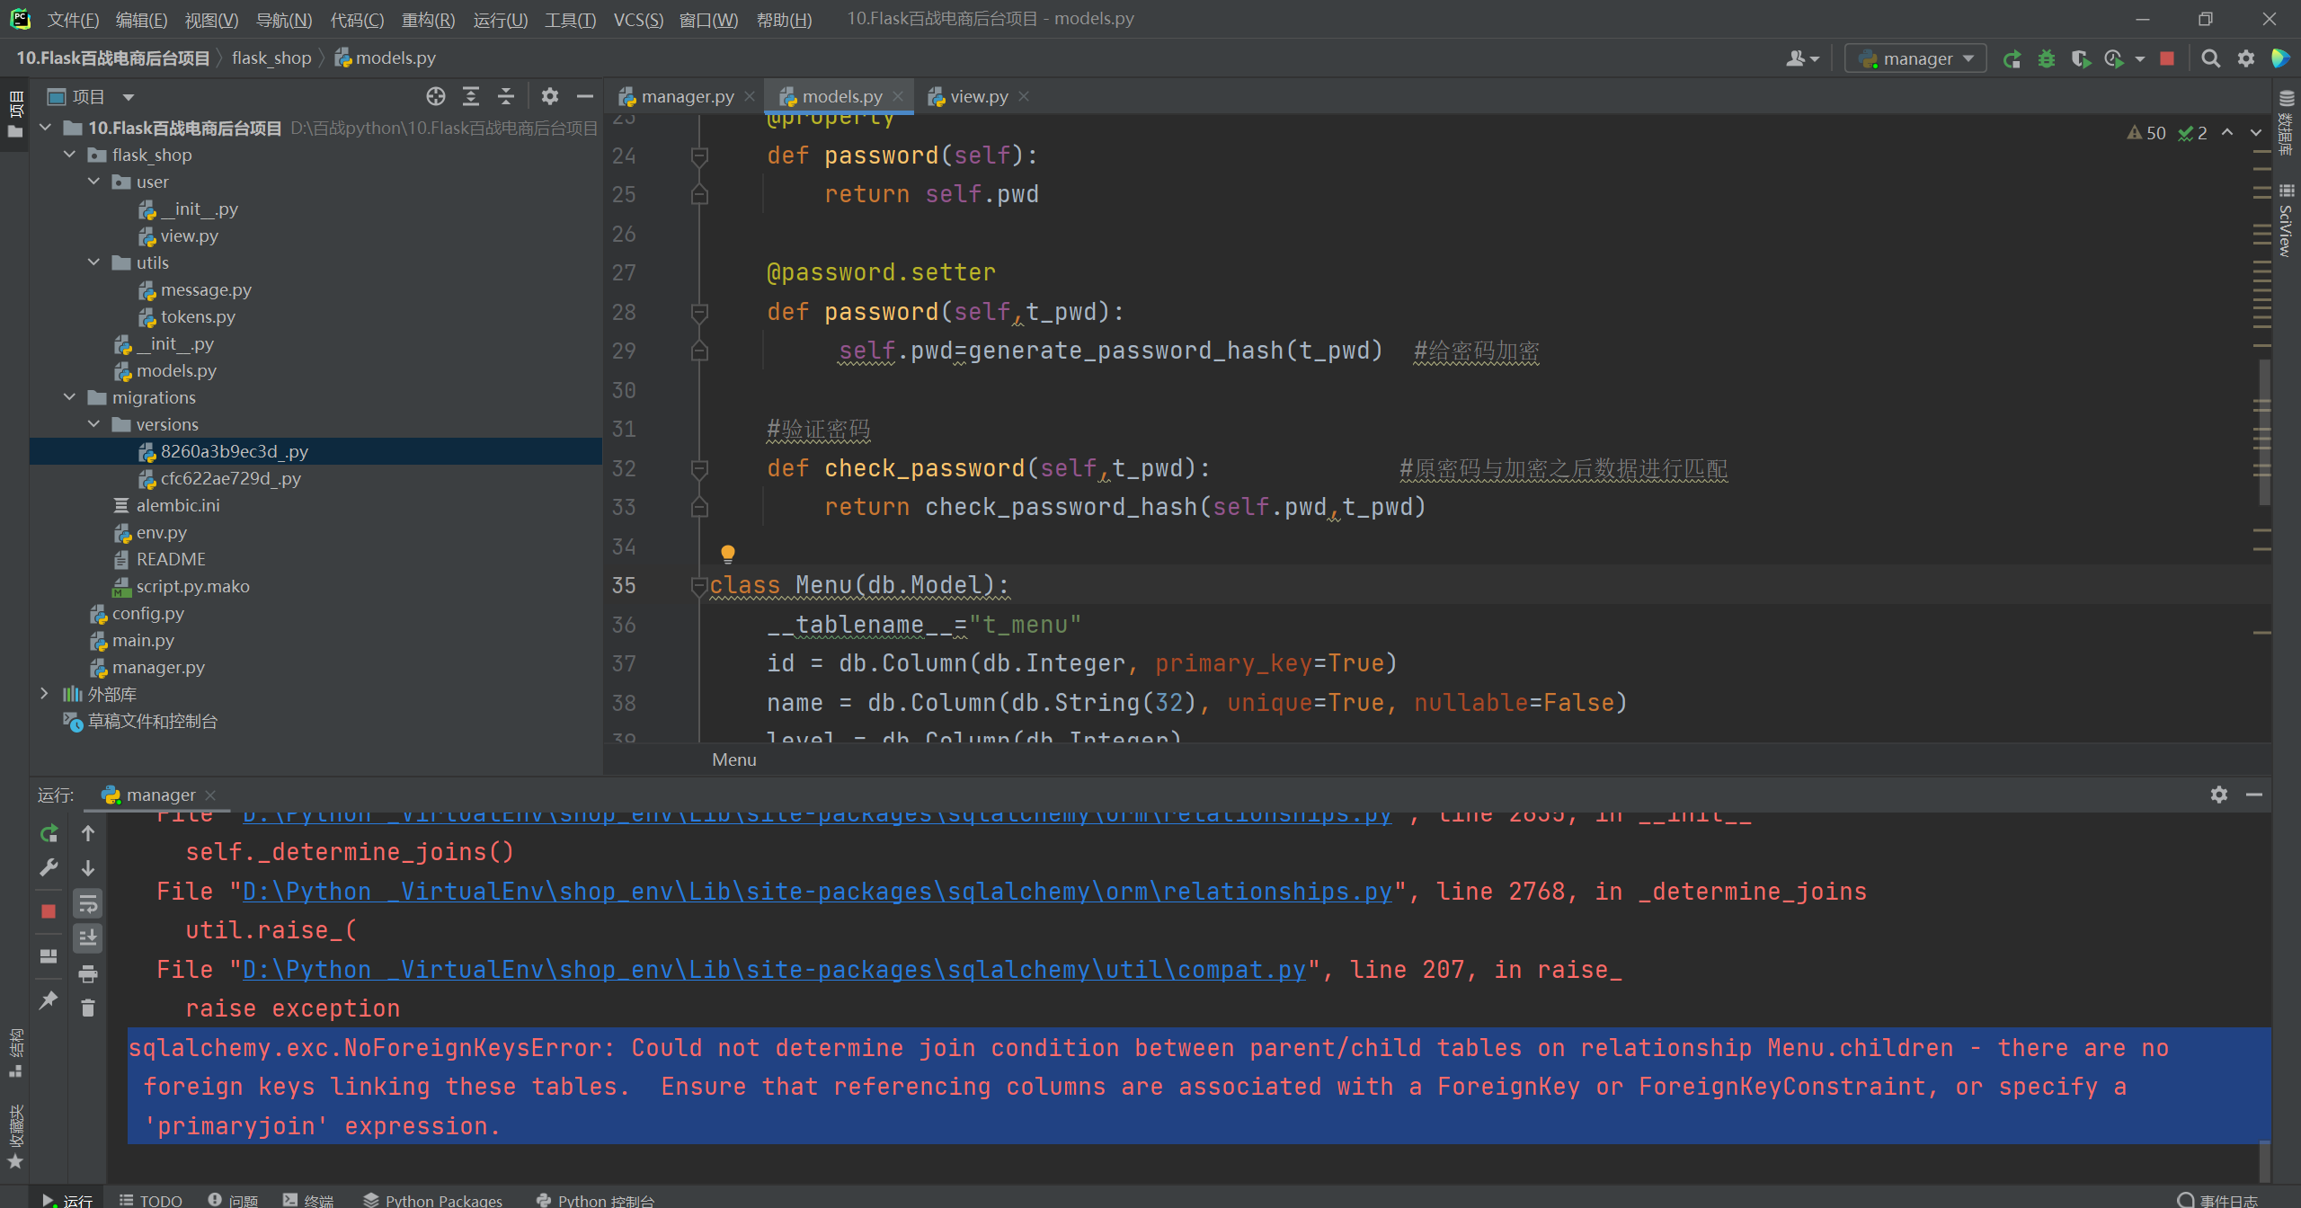Open the 文件 menu
Viewport: 2301px width, 1208px height.
(73, 19)
